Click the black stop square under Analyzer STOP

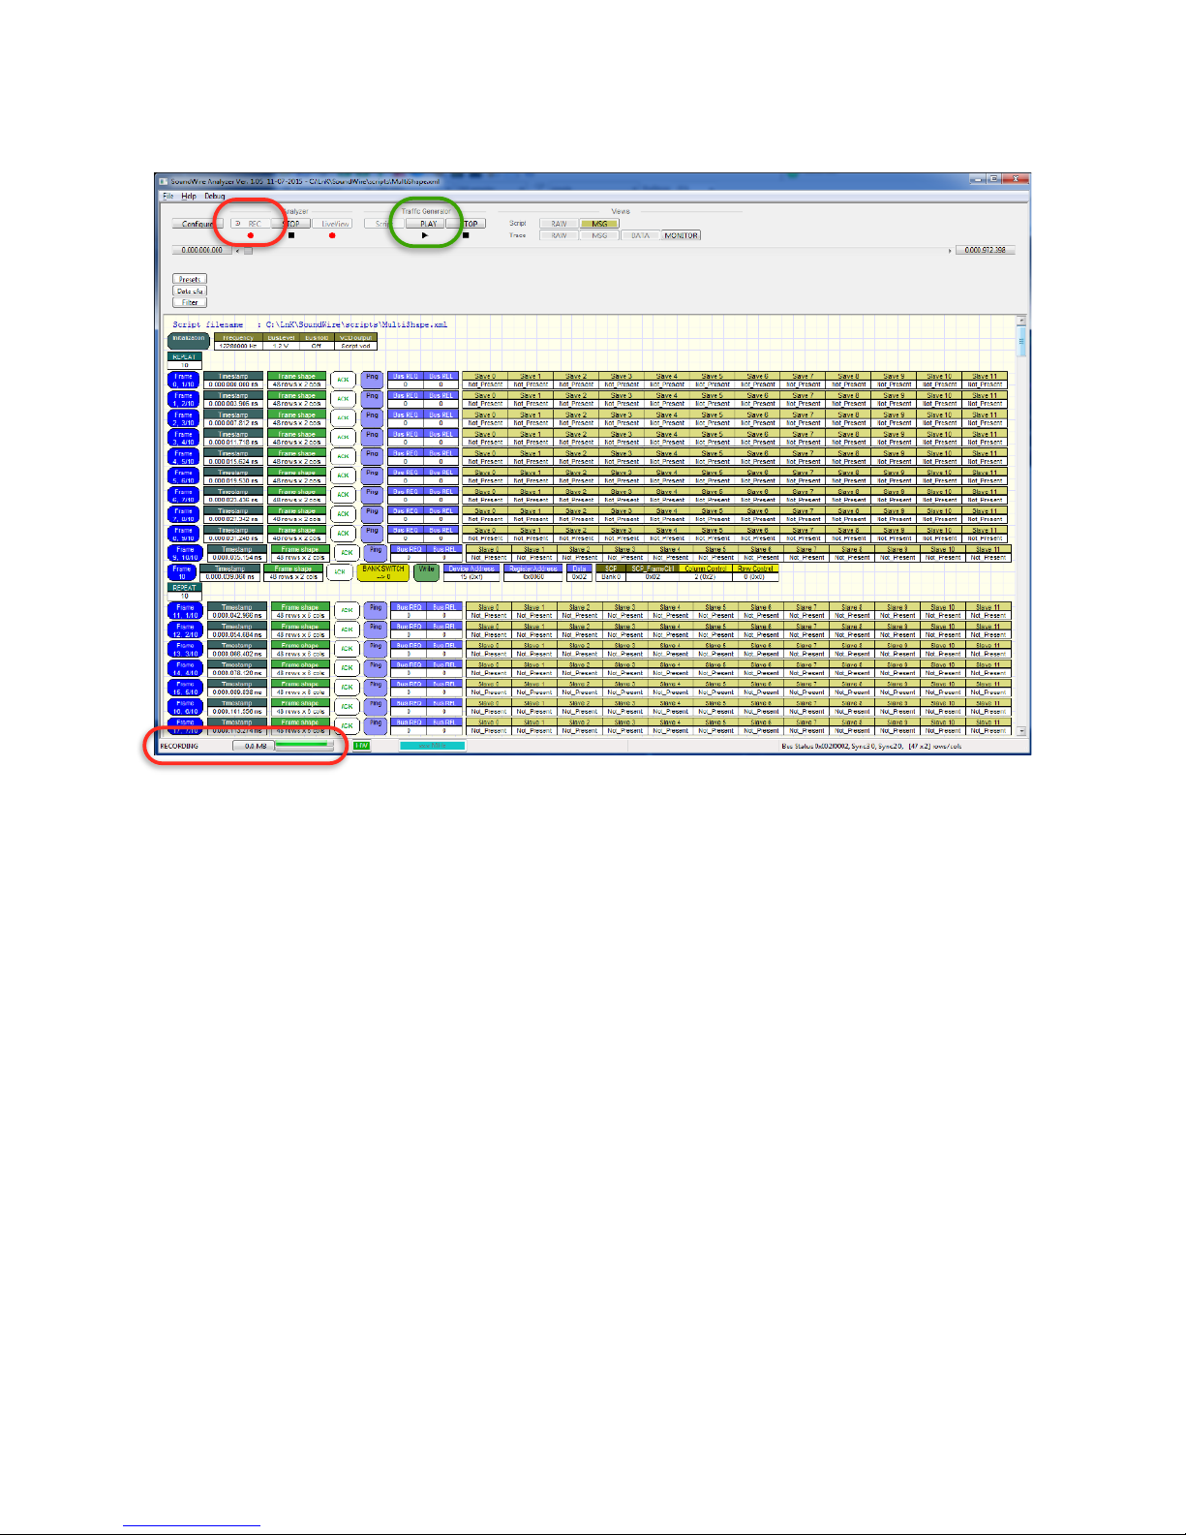291,235
